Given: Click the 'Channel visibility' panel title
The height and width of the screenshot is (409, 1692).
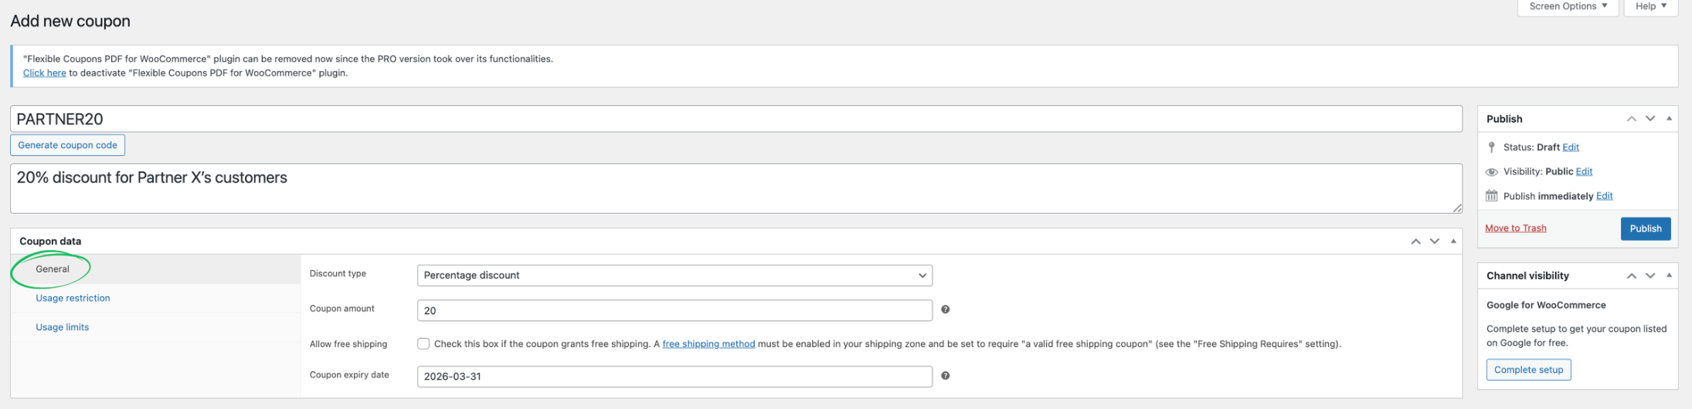Looking at the screenshot, I should [1527, 275].
